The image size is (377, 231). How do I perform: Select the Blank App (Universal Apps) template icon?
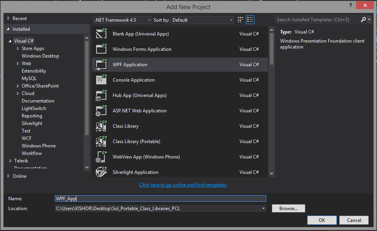click(101, 34)
